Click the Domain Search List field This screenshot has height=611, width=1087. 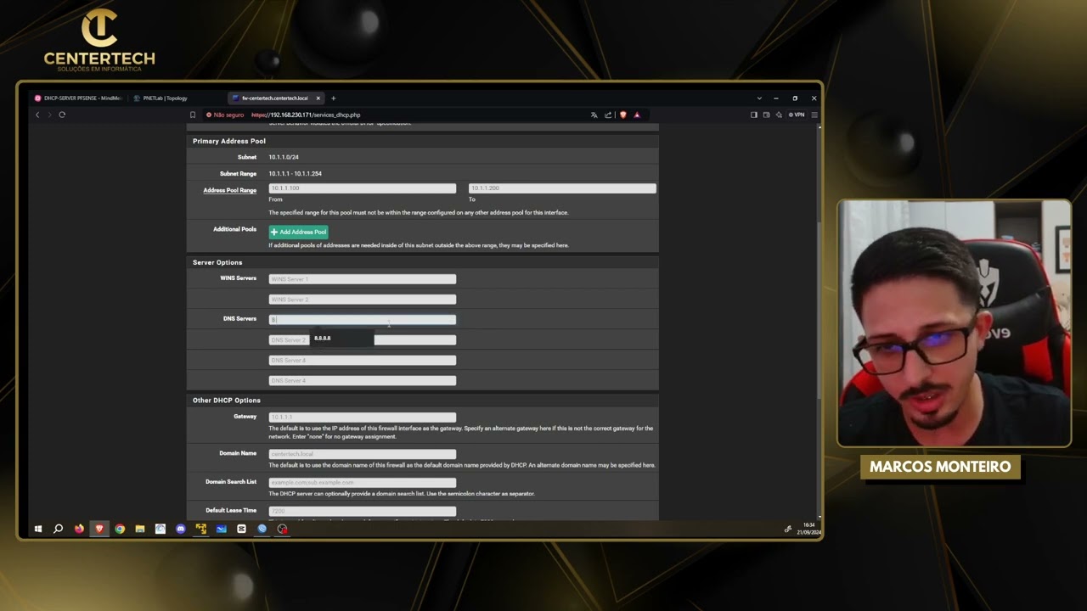(362, 483)
